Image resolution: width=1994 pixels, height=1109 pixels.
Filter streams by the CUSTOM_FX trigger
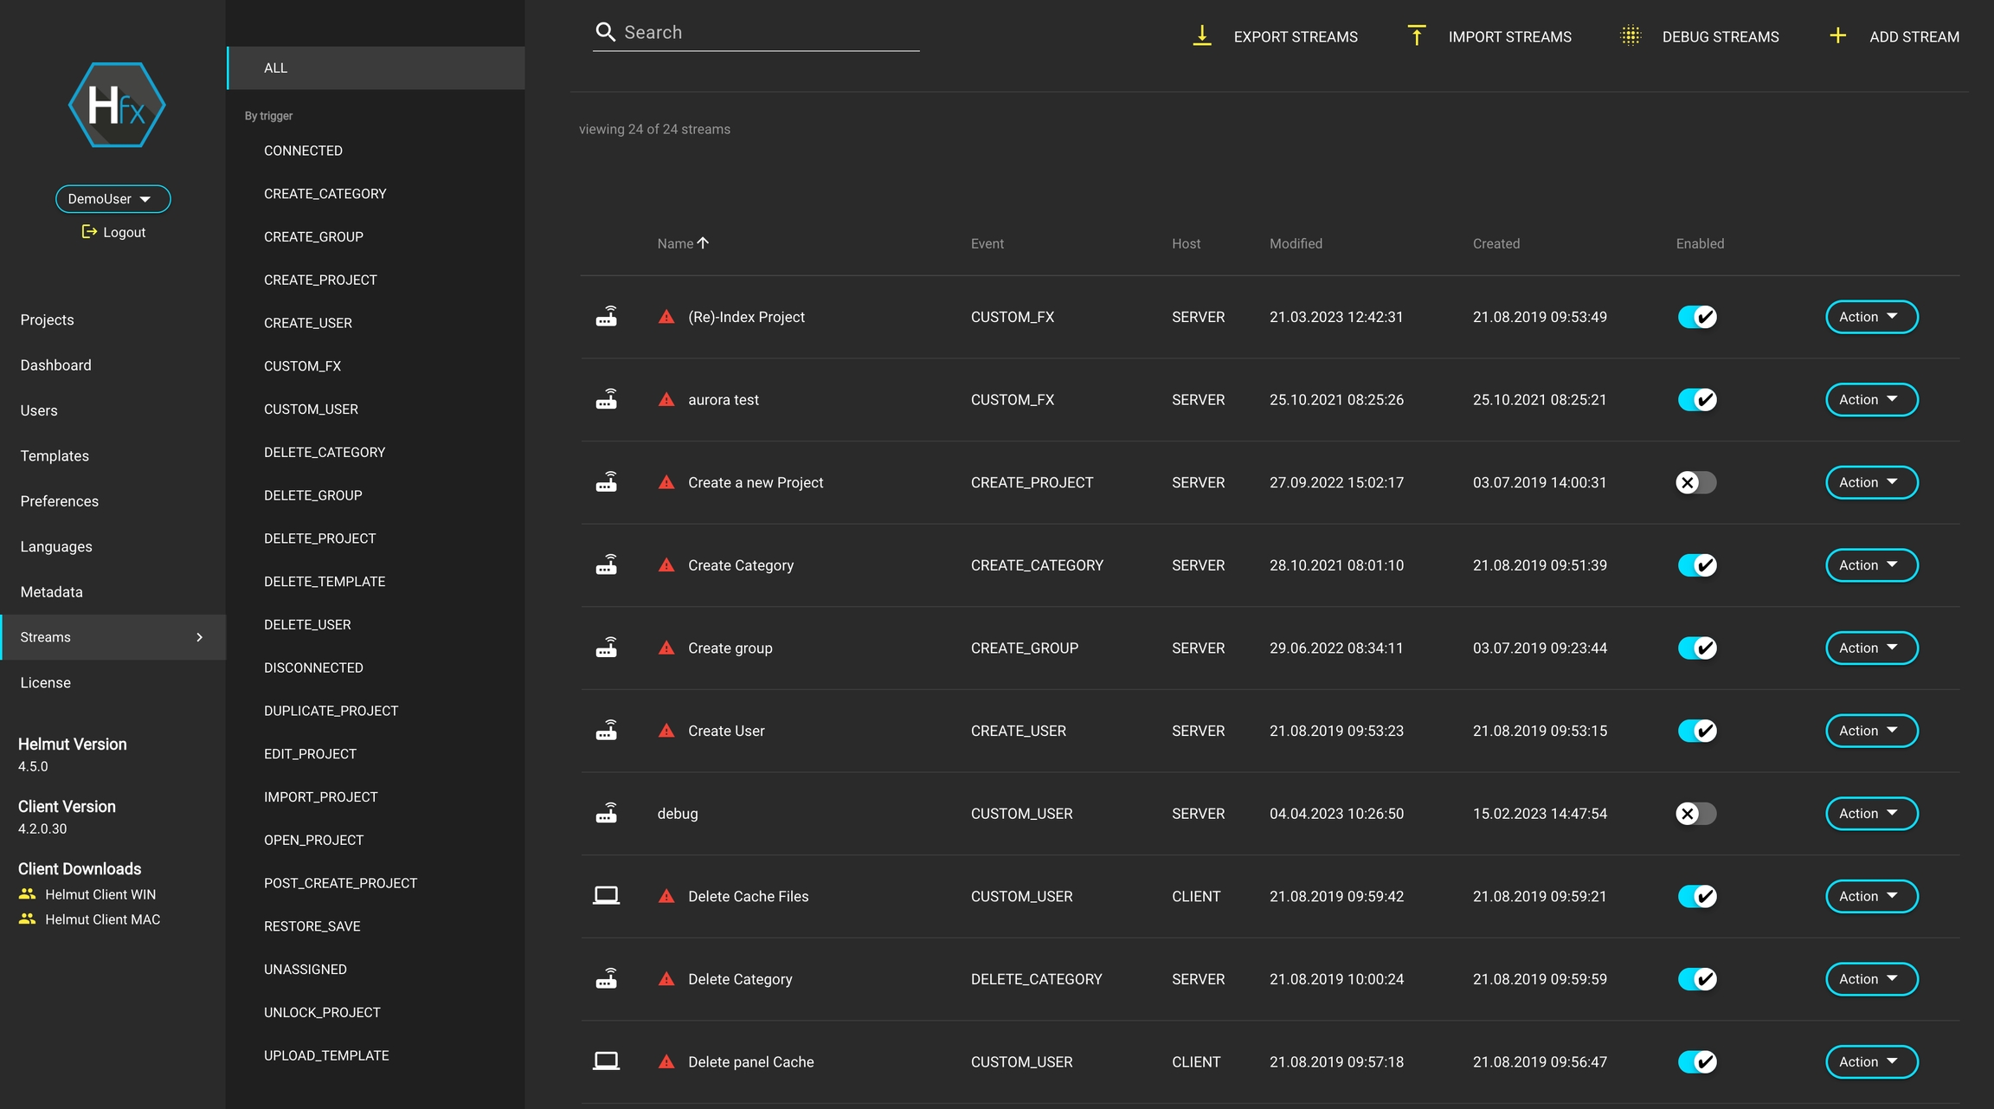click(302, 366)
